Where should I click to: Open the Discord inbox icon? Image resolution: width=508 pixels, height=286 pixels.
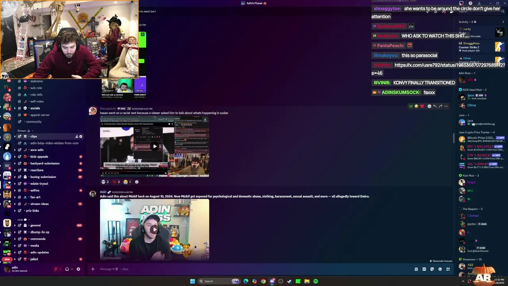pyautogui.click(x=461, y=3)
